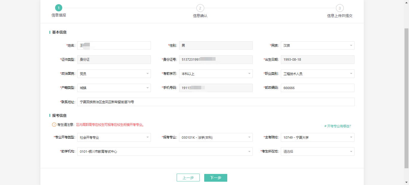Focus the 联系地址 text field
Viewport: 409px width, 185px height.
point(216,102)
